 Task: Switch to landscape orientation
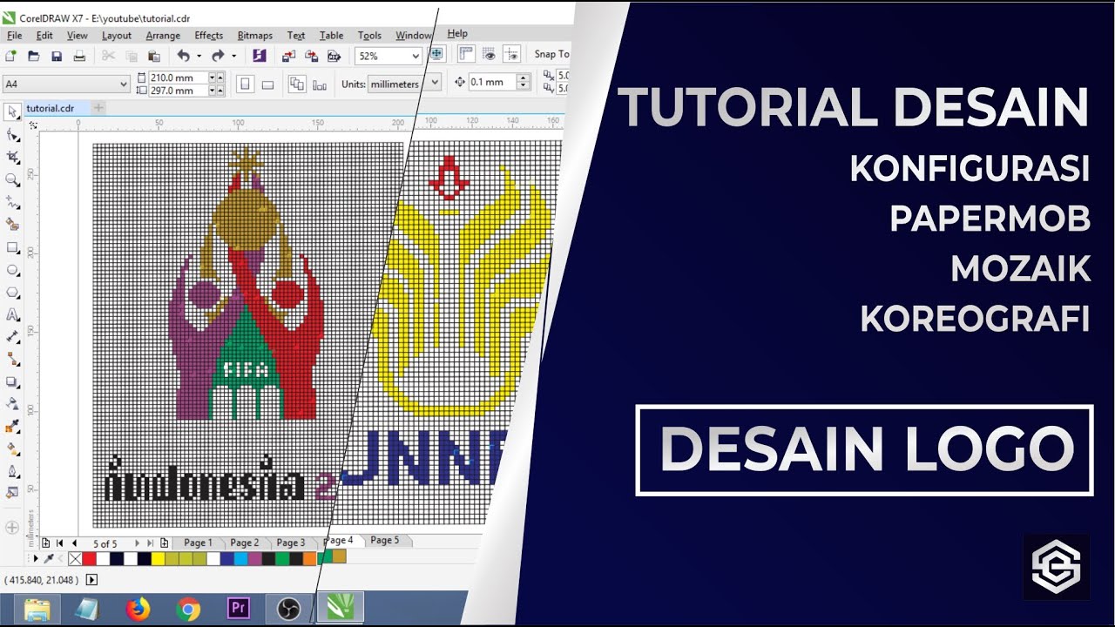pyautogui.click(x=267, y=84)
